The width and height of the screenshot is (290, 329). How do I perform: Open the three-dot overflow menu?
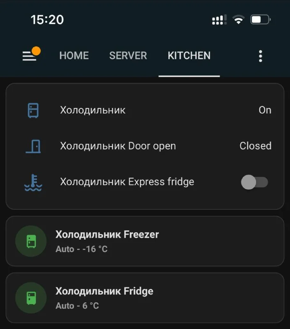point(260,56)
